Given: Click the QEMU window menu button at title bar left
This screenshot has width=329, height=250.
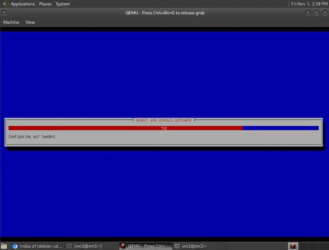Looking at the screenshot, I should 4,13.
